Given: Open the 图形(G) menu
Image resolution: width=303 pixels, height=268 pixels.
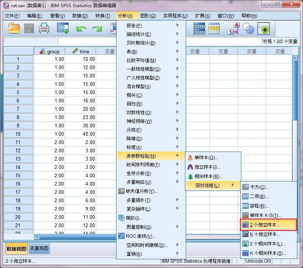Looking at the screenshot, I should click(x=148, y=15).
